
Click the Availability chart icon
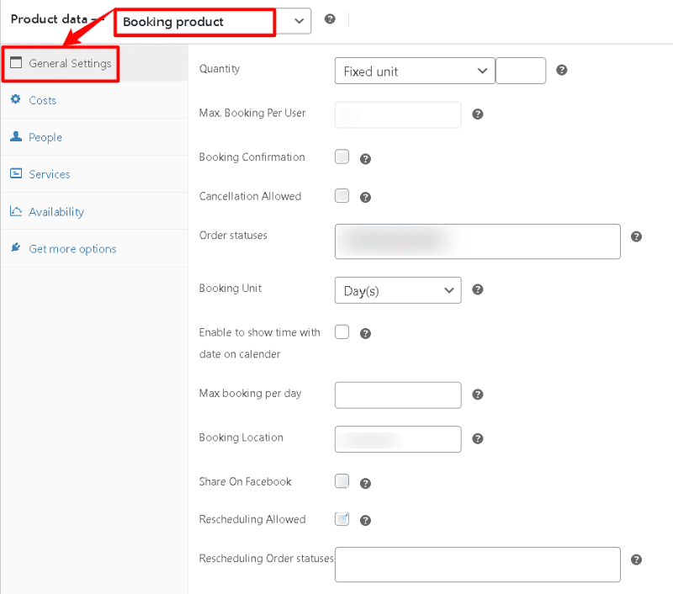pyautogui.click(x=18, y=211)
